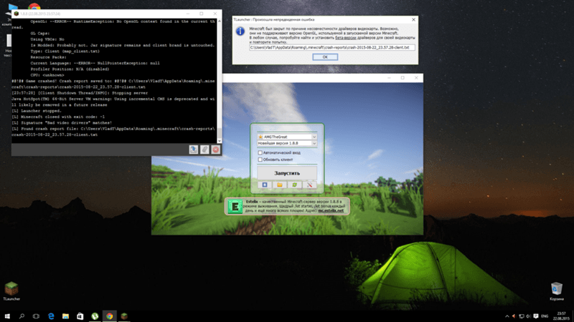The image size is (574, 322).
Task: Click the paperclip icon in console toolbar
Action: point(204,150)
